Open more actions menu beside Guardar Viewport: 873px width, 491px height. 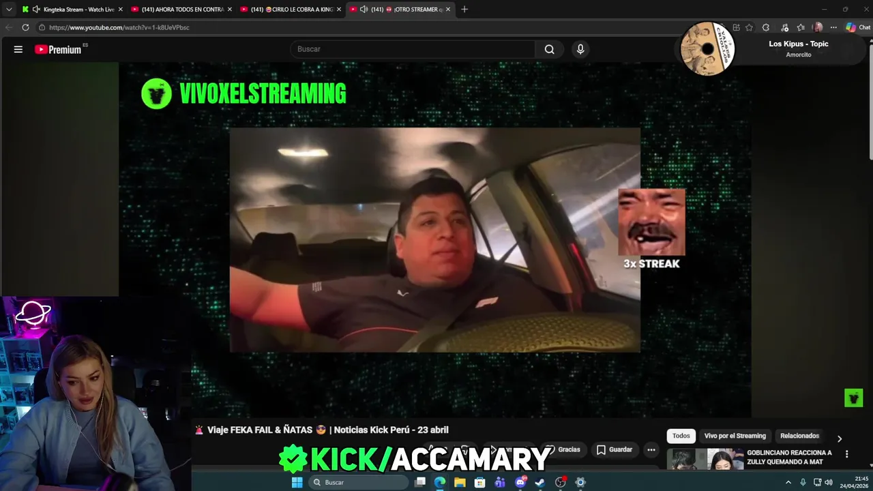point(651,450)
